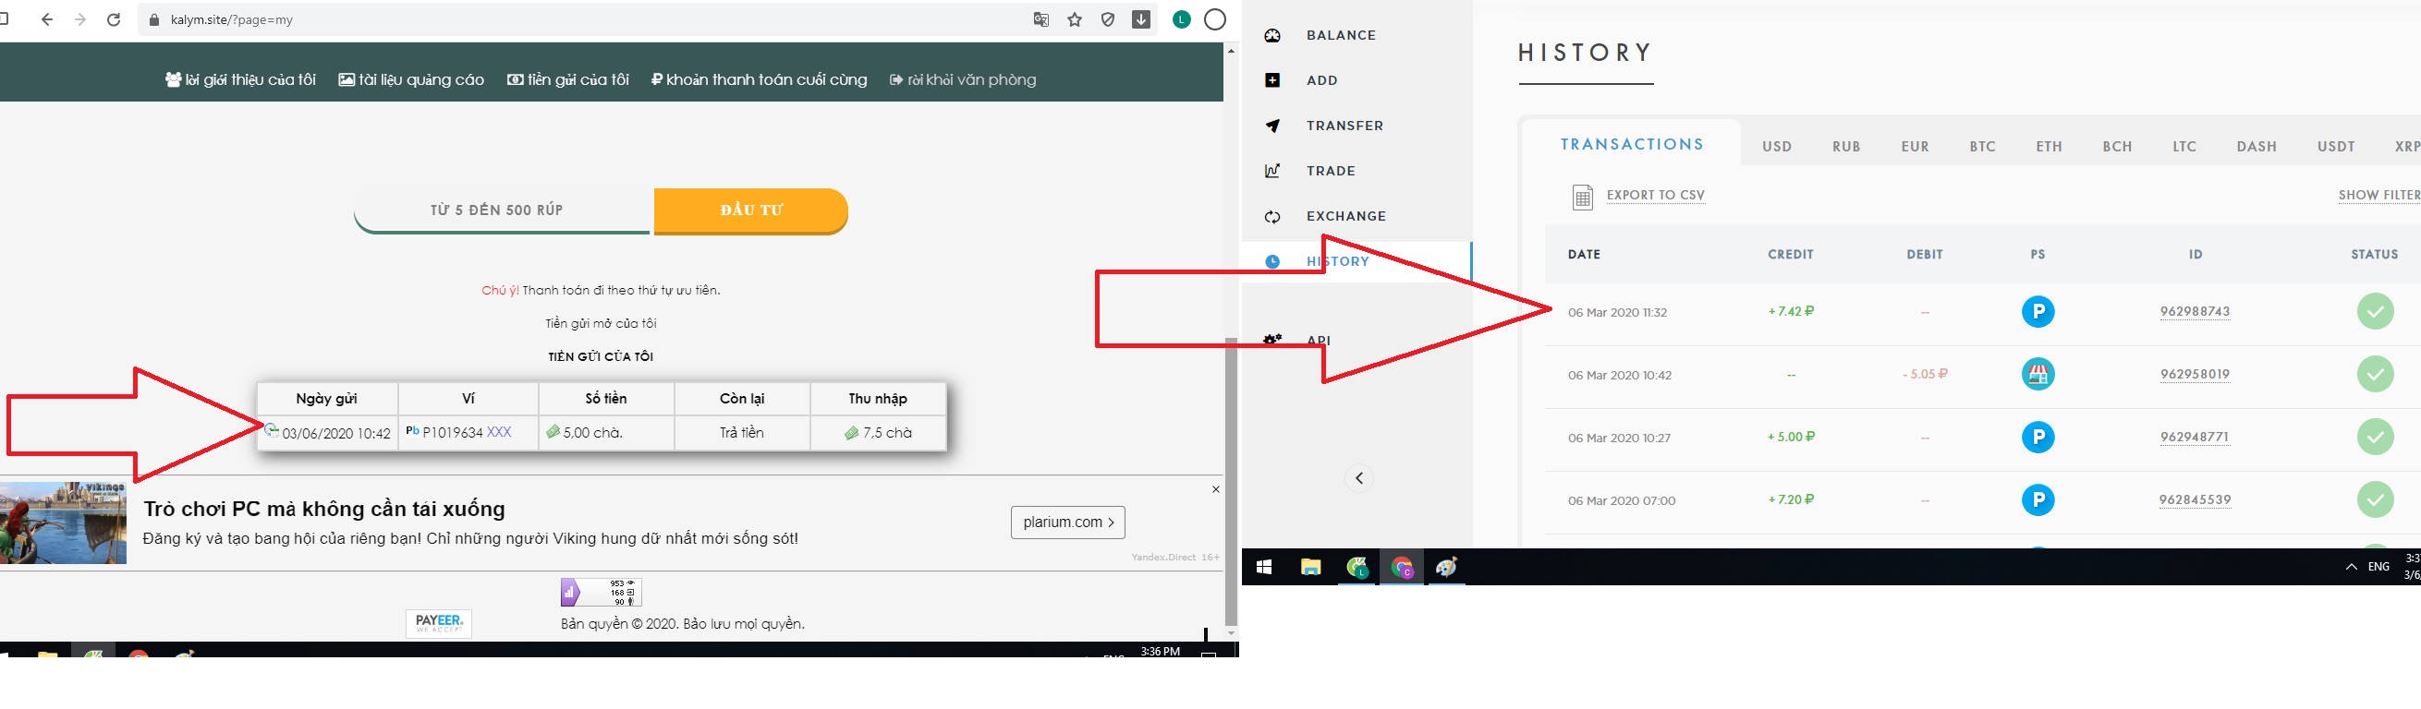Click the Payeer PS icon for 07:00 transaction
This screenshot has width=2421, height=709.
(x=2038, y=500)
